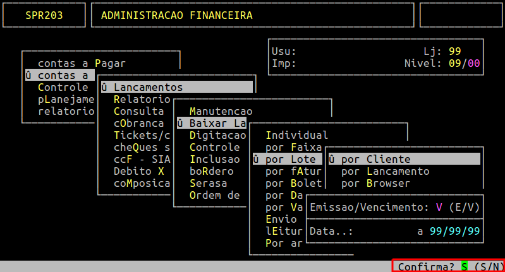The width and height of the screenshot is (505, 272).
Task: Click the 'Confirma?' S answer field
Action: (464, 266)
